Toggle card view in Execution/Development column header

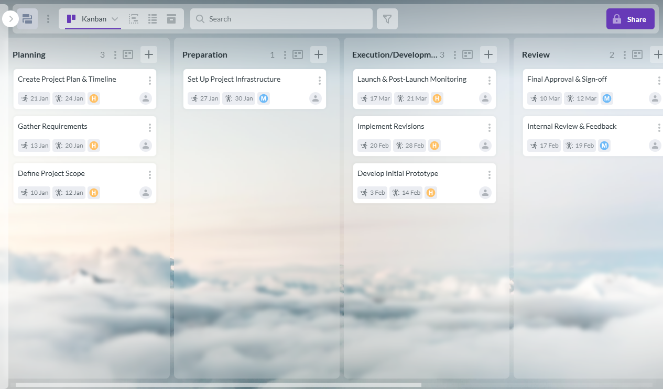click(467, 54)
